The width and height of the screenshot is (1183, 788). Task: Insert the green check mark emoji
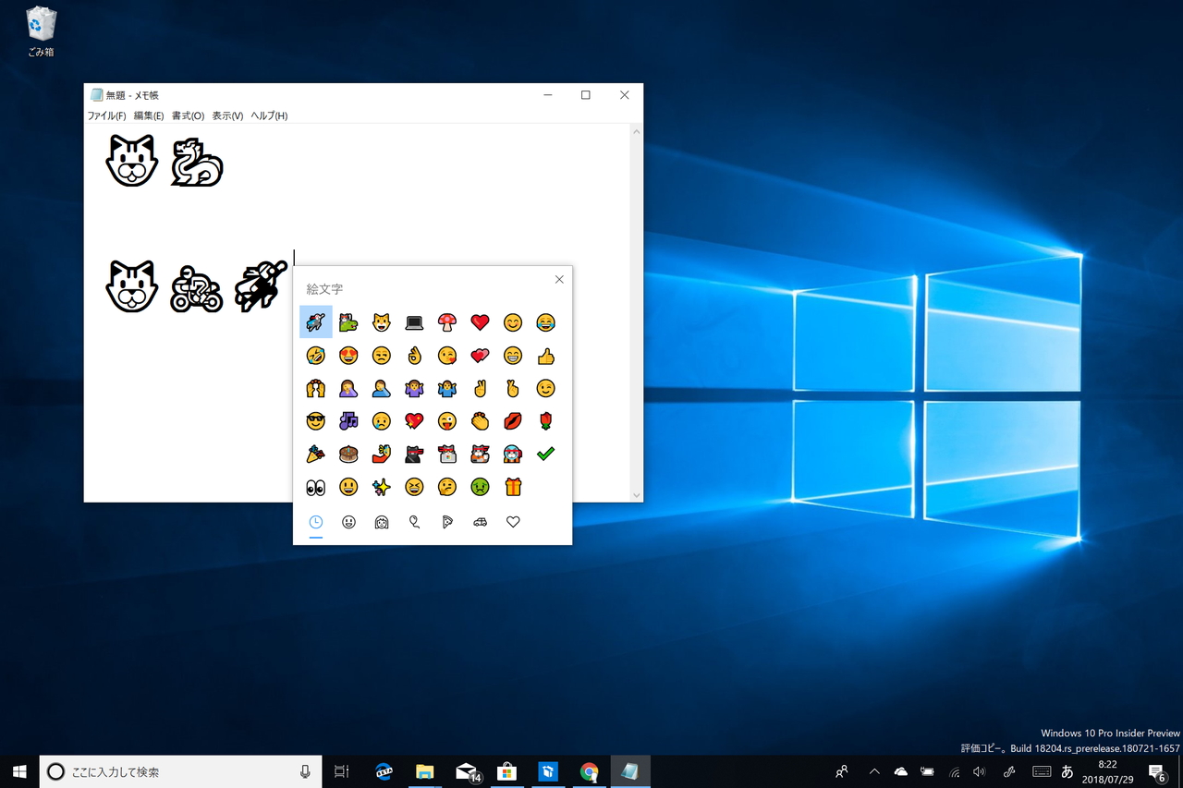[x=546, y=454]
